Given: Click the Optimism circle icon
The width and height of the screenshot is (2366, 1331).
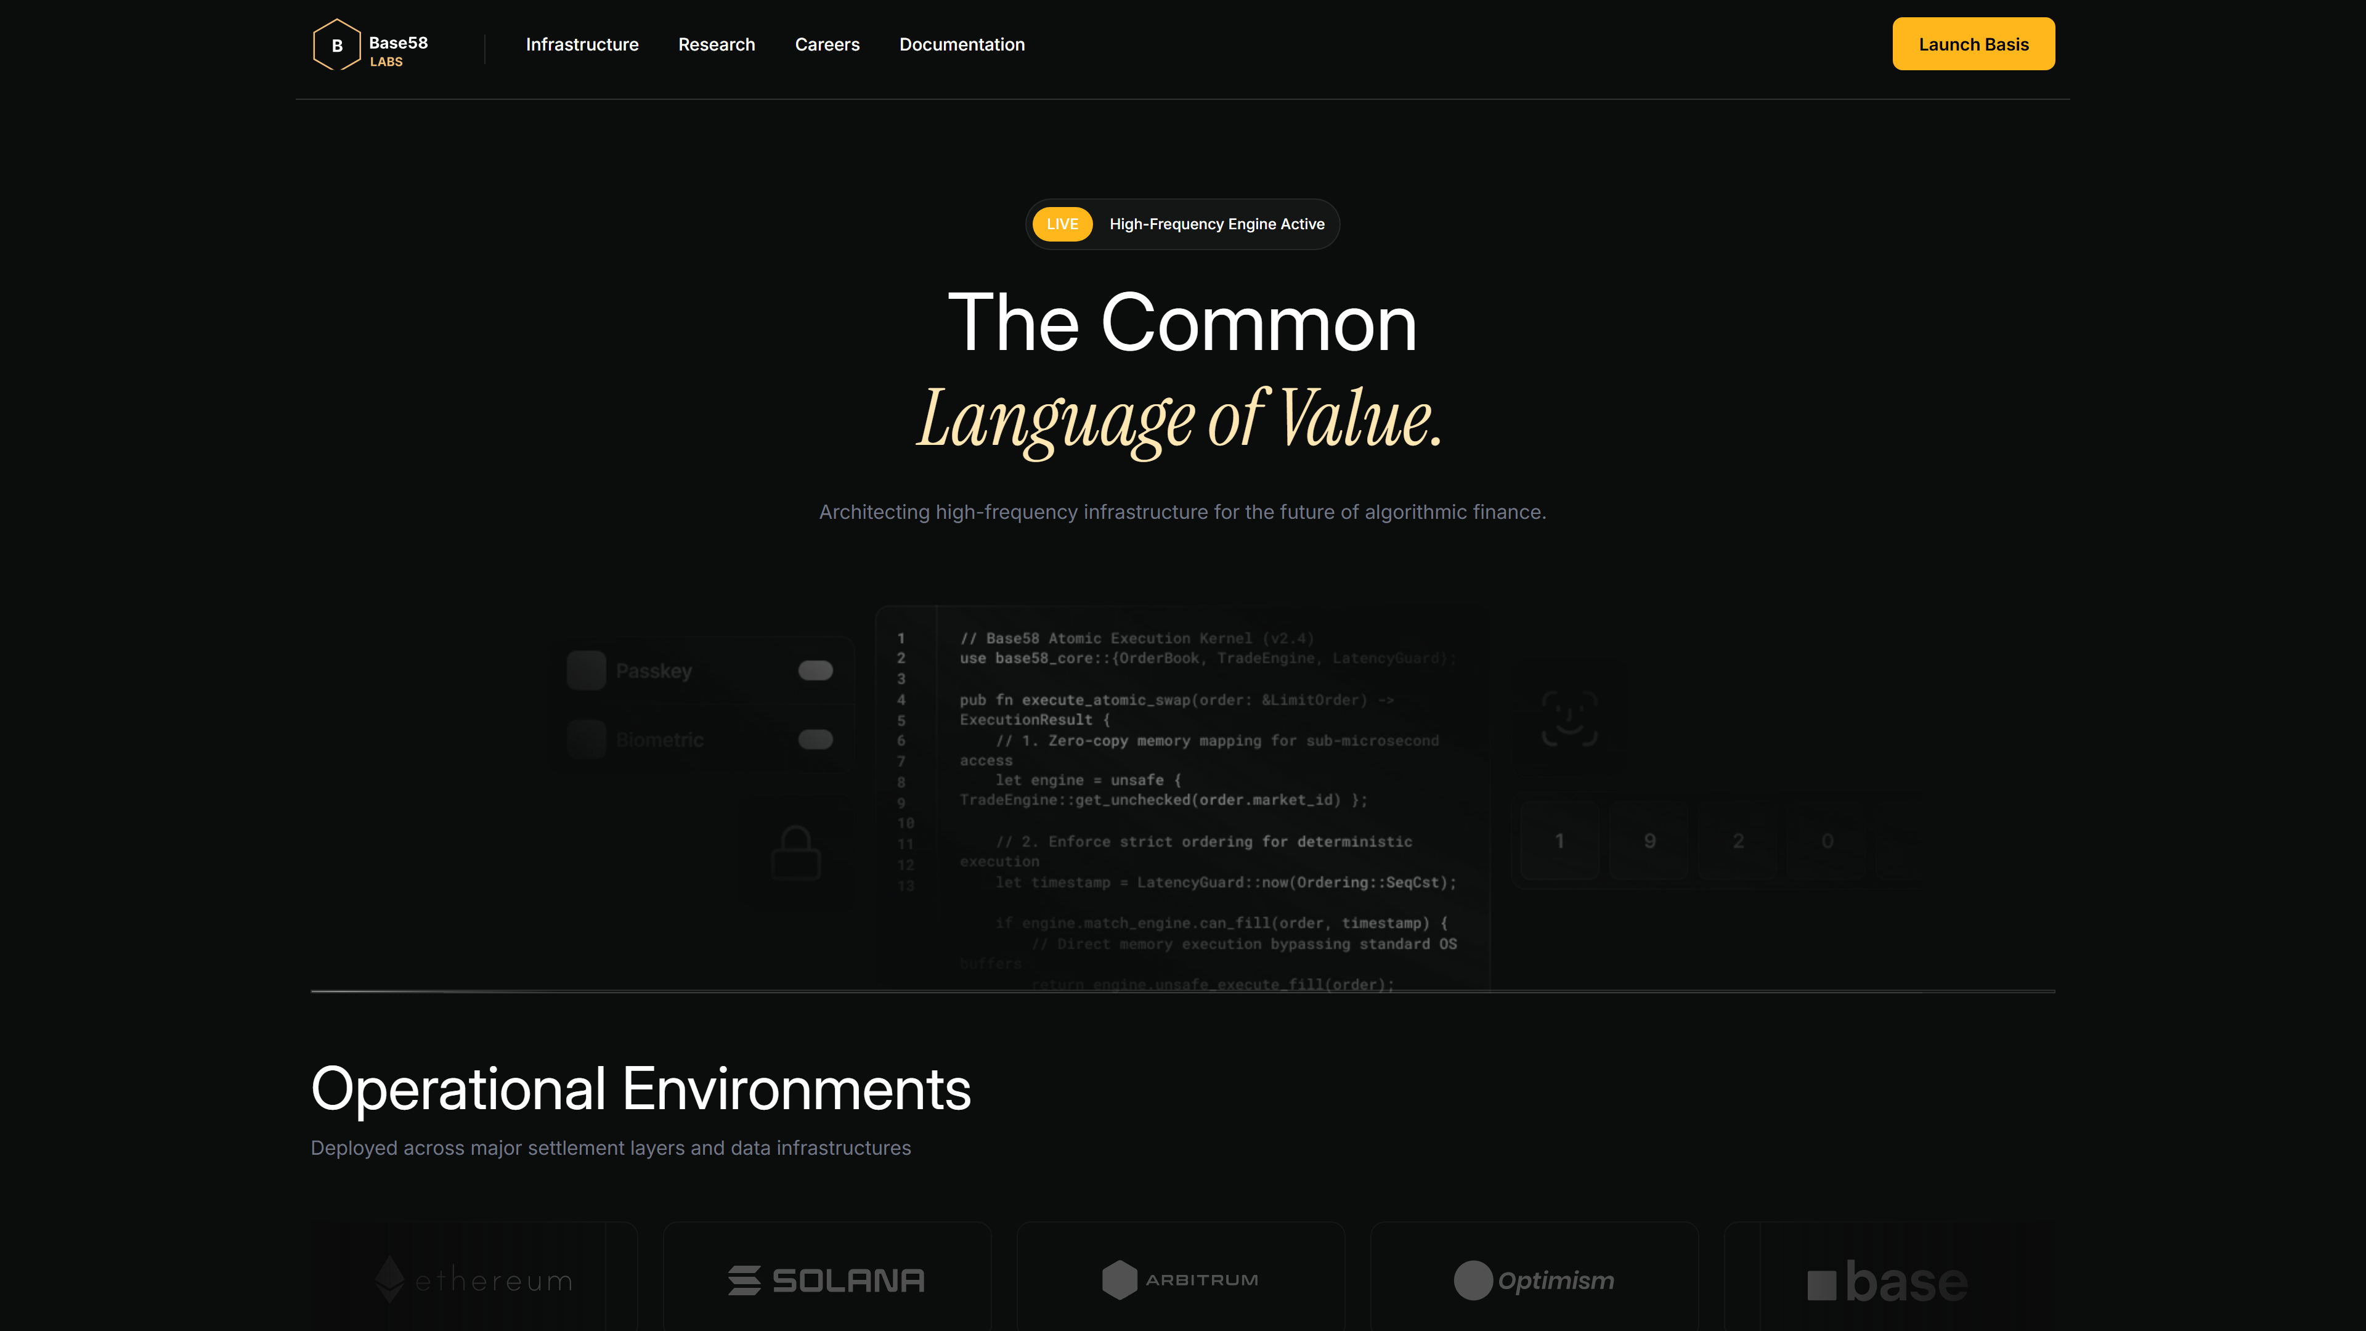Looking at the screenshot, I should tap(1473, 1280).
